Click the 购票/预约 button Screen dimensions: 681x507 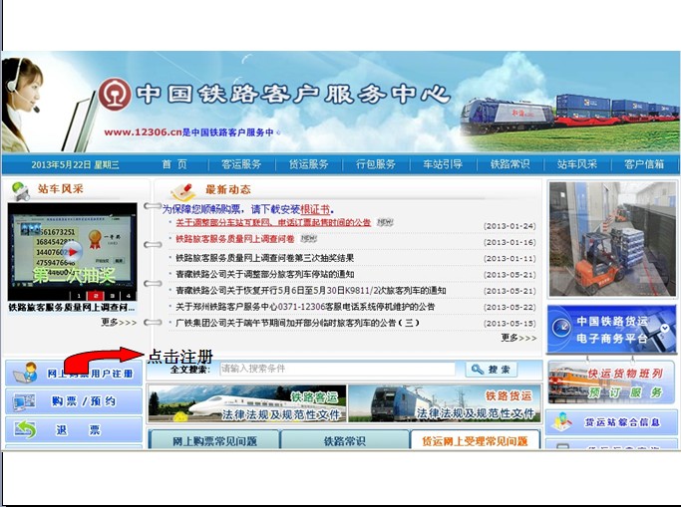[74, 401]
